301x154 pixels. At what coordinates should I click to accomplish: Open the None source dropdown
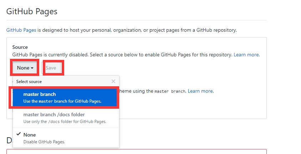click(25, 68)
